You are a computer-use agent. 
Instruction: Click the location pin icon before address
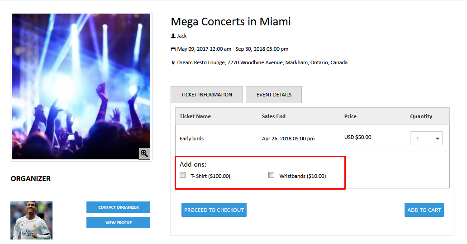point(173,63)
